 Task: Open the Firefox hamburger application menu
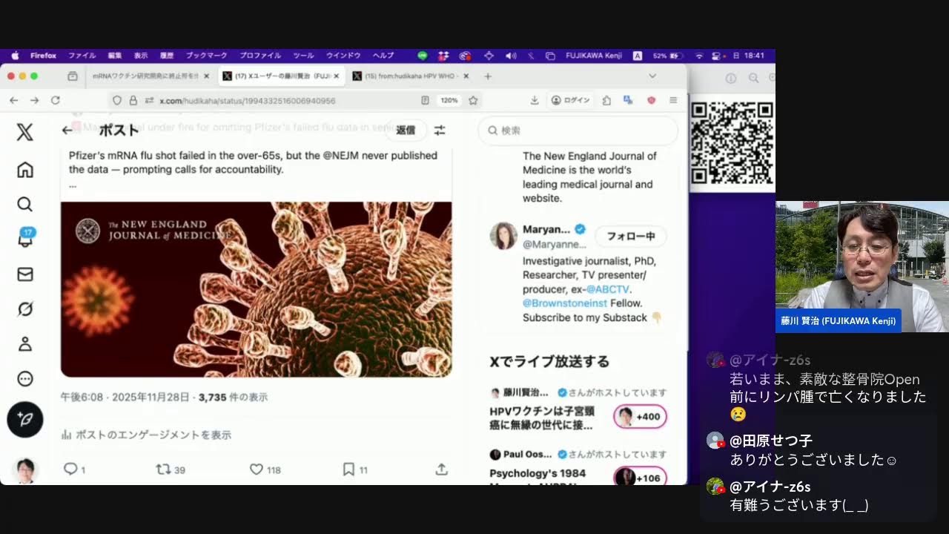point(673,100)
